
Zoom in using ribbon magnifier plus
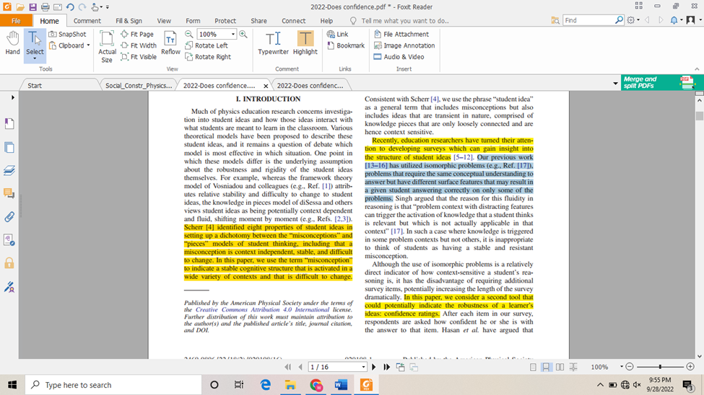click(243, 34)
